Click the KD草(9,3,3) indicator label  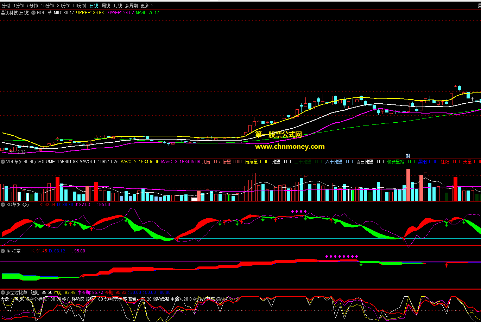click(17, 204)
